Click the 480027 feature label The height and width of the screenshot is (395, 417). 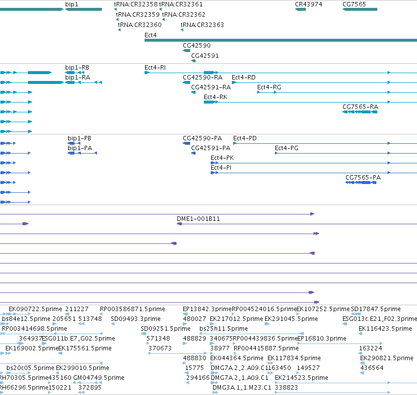pos(195,319)
